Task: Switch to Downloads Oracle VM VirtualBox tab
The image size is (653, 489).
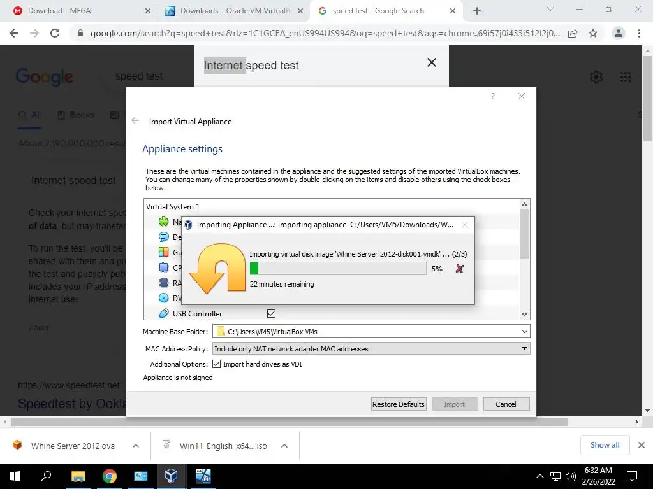Action: [x=235, y=11]
